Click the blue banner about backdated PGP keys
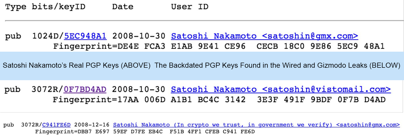The image size is (404, 140). (201, 66)
